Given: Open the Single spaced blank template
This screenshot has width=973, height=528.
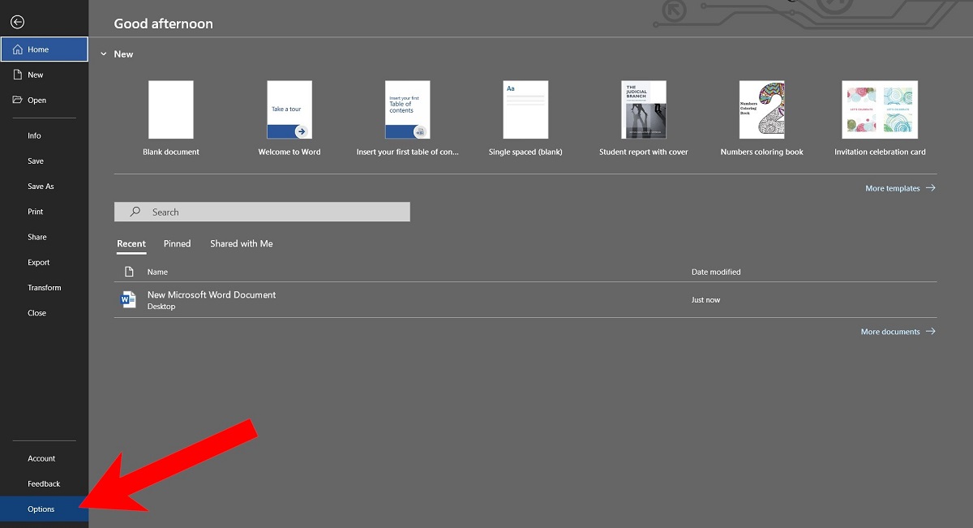Looking at the screenshot, I should click(525, 109).
